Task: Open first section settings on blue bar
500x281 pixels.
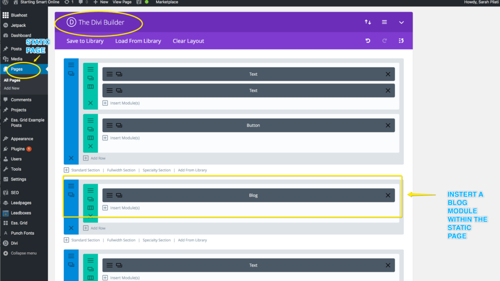Action: pyautogui.click(x=71, y=65)
